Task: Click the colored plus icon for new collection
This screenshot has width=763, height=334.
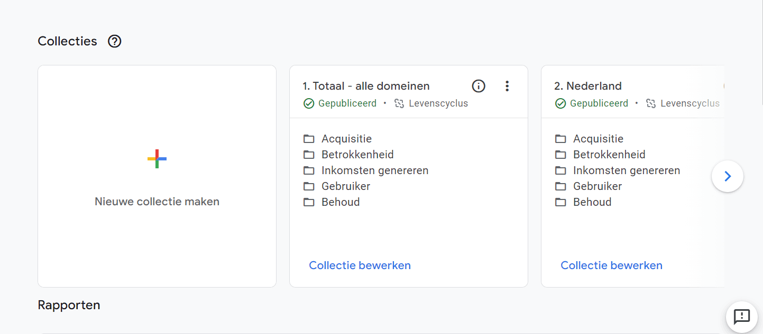Action: [x=157, y=159]
